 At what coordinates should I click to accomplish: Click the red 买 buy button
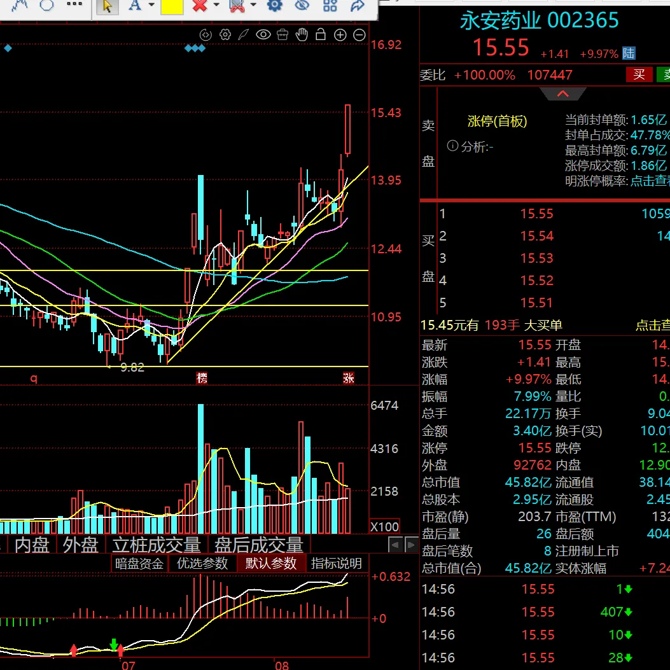(x=639, y=74)
